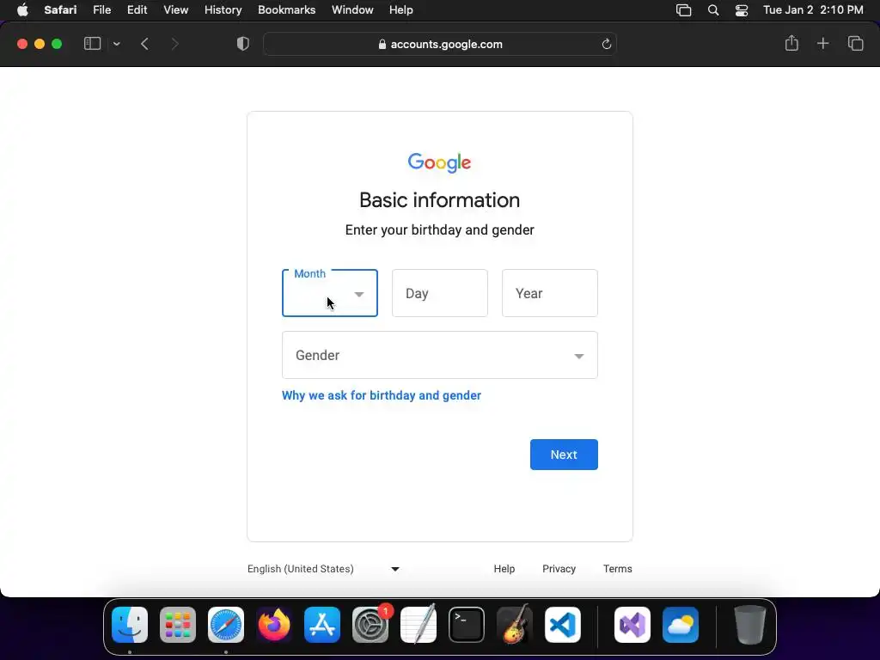
Task: Close the Safari window with red button
Action: (22, 44)
